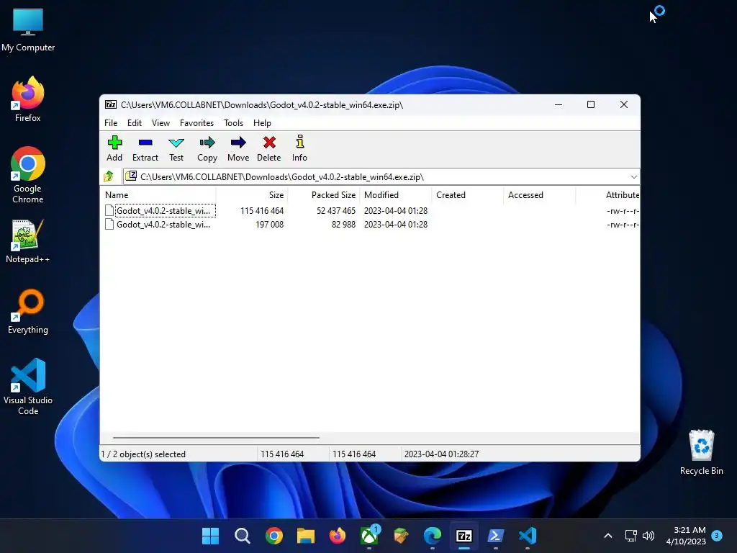
Task: Click status bar '1 / 2 object(s) selected'
Action: (143, 454)
